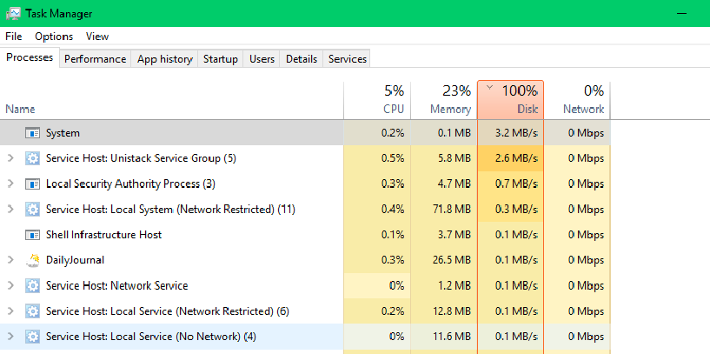Image resolution: width=710 pixels, height=354 pixels.
Task: Switch to the Performance tab
Action: (95, 59)
